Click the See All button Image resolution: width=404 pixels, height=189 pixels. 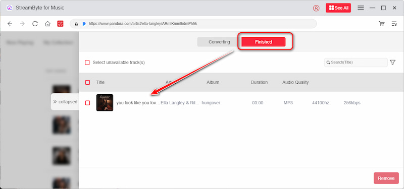[x=338, y=8]
